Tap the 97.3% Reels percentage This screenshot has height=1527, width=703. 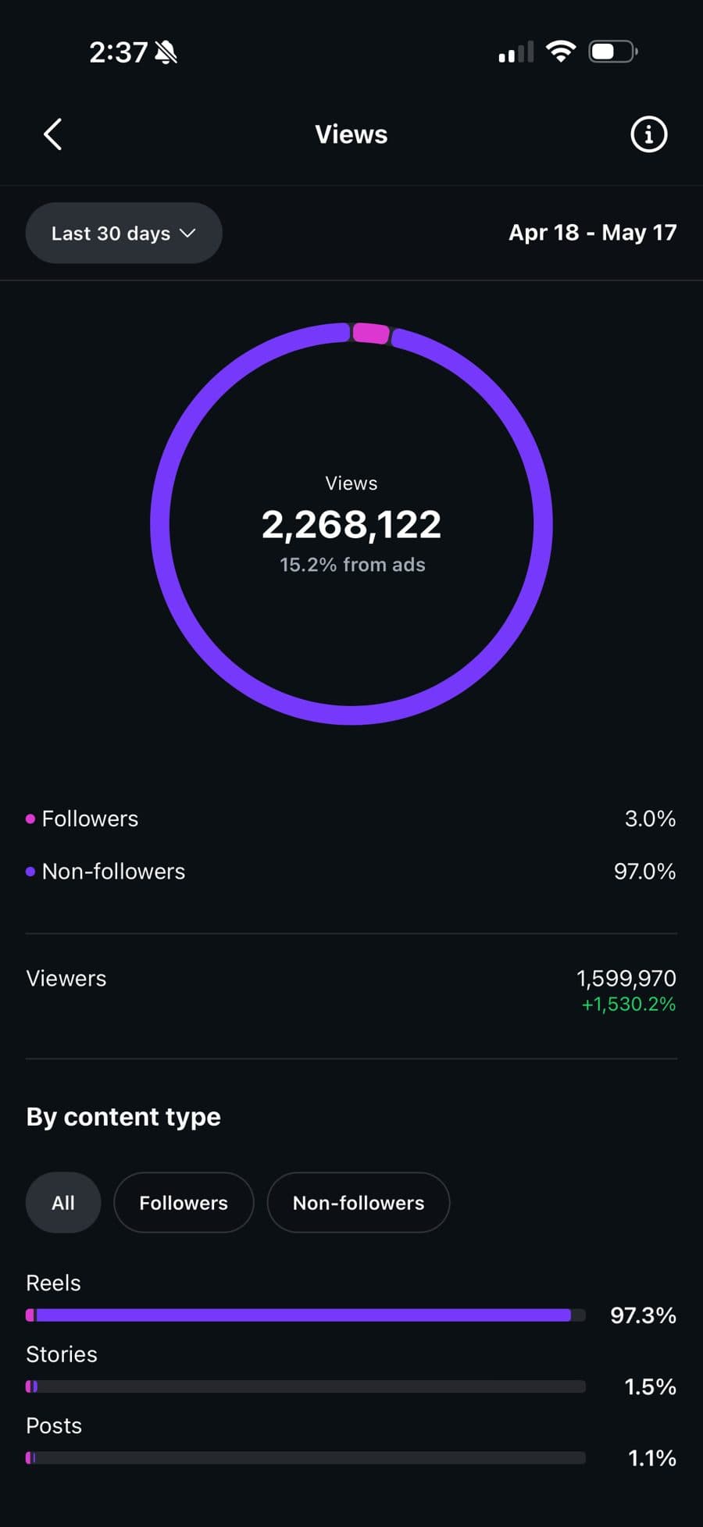point(644,1315)
